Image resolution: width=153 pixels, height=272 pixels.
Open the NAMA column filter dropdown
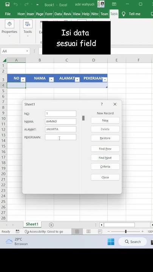(x=51, y=79)
